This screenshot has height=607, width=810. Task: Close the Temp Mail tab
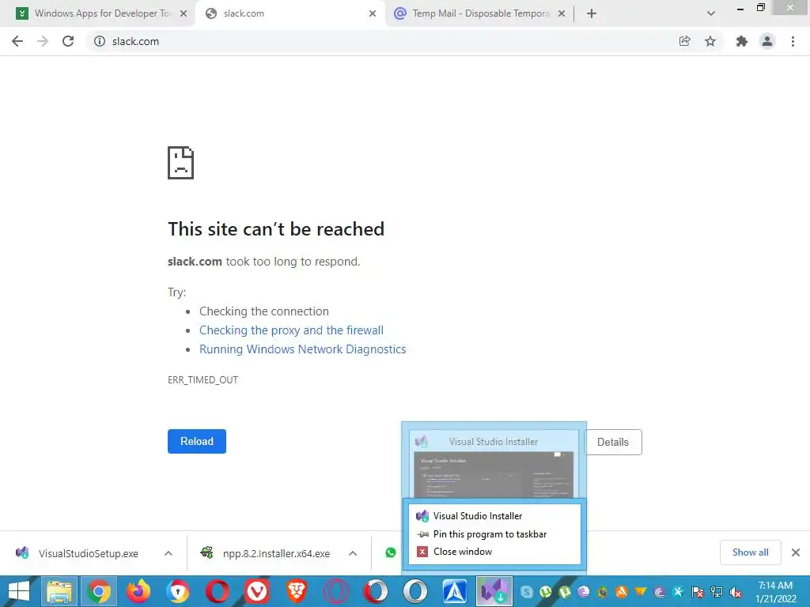click(x=562, y=13)
